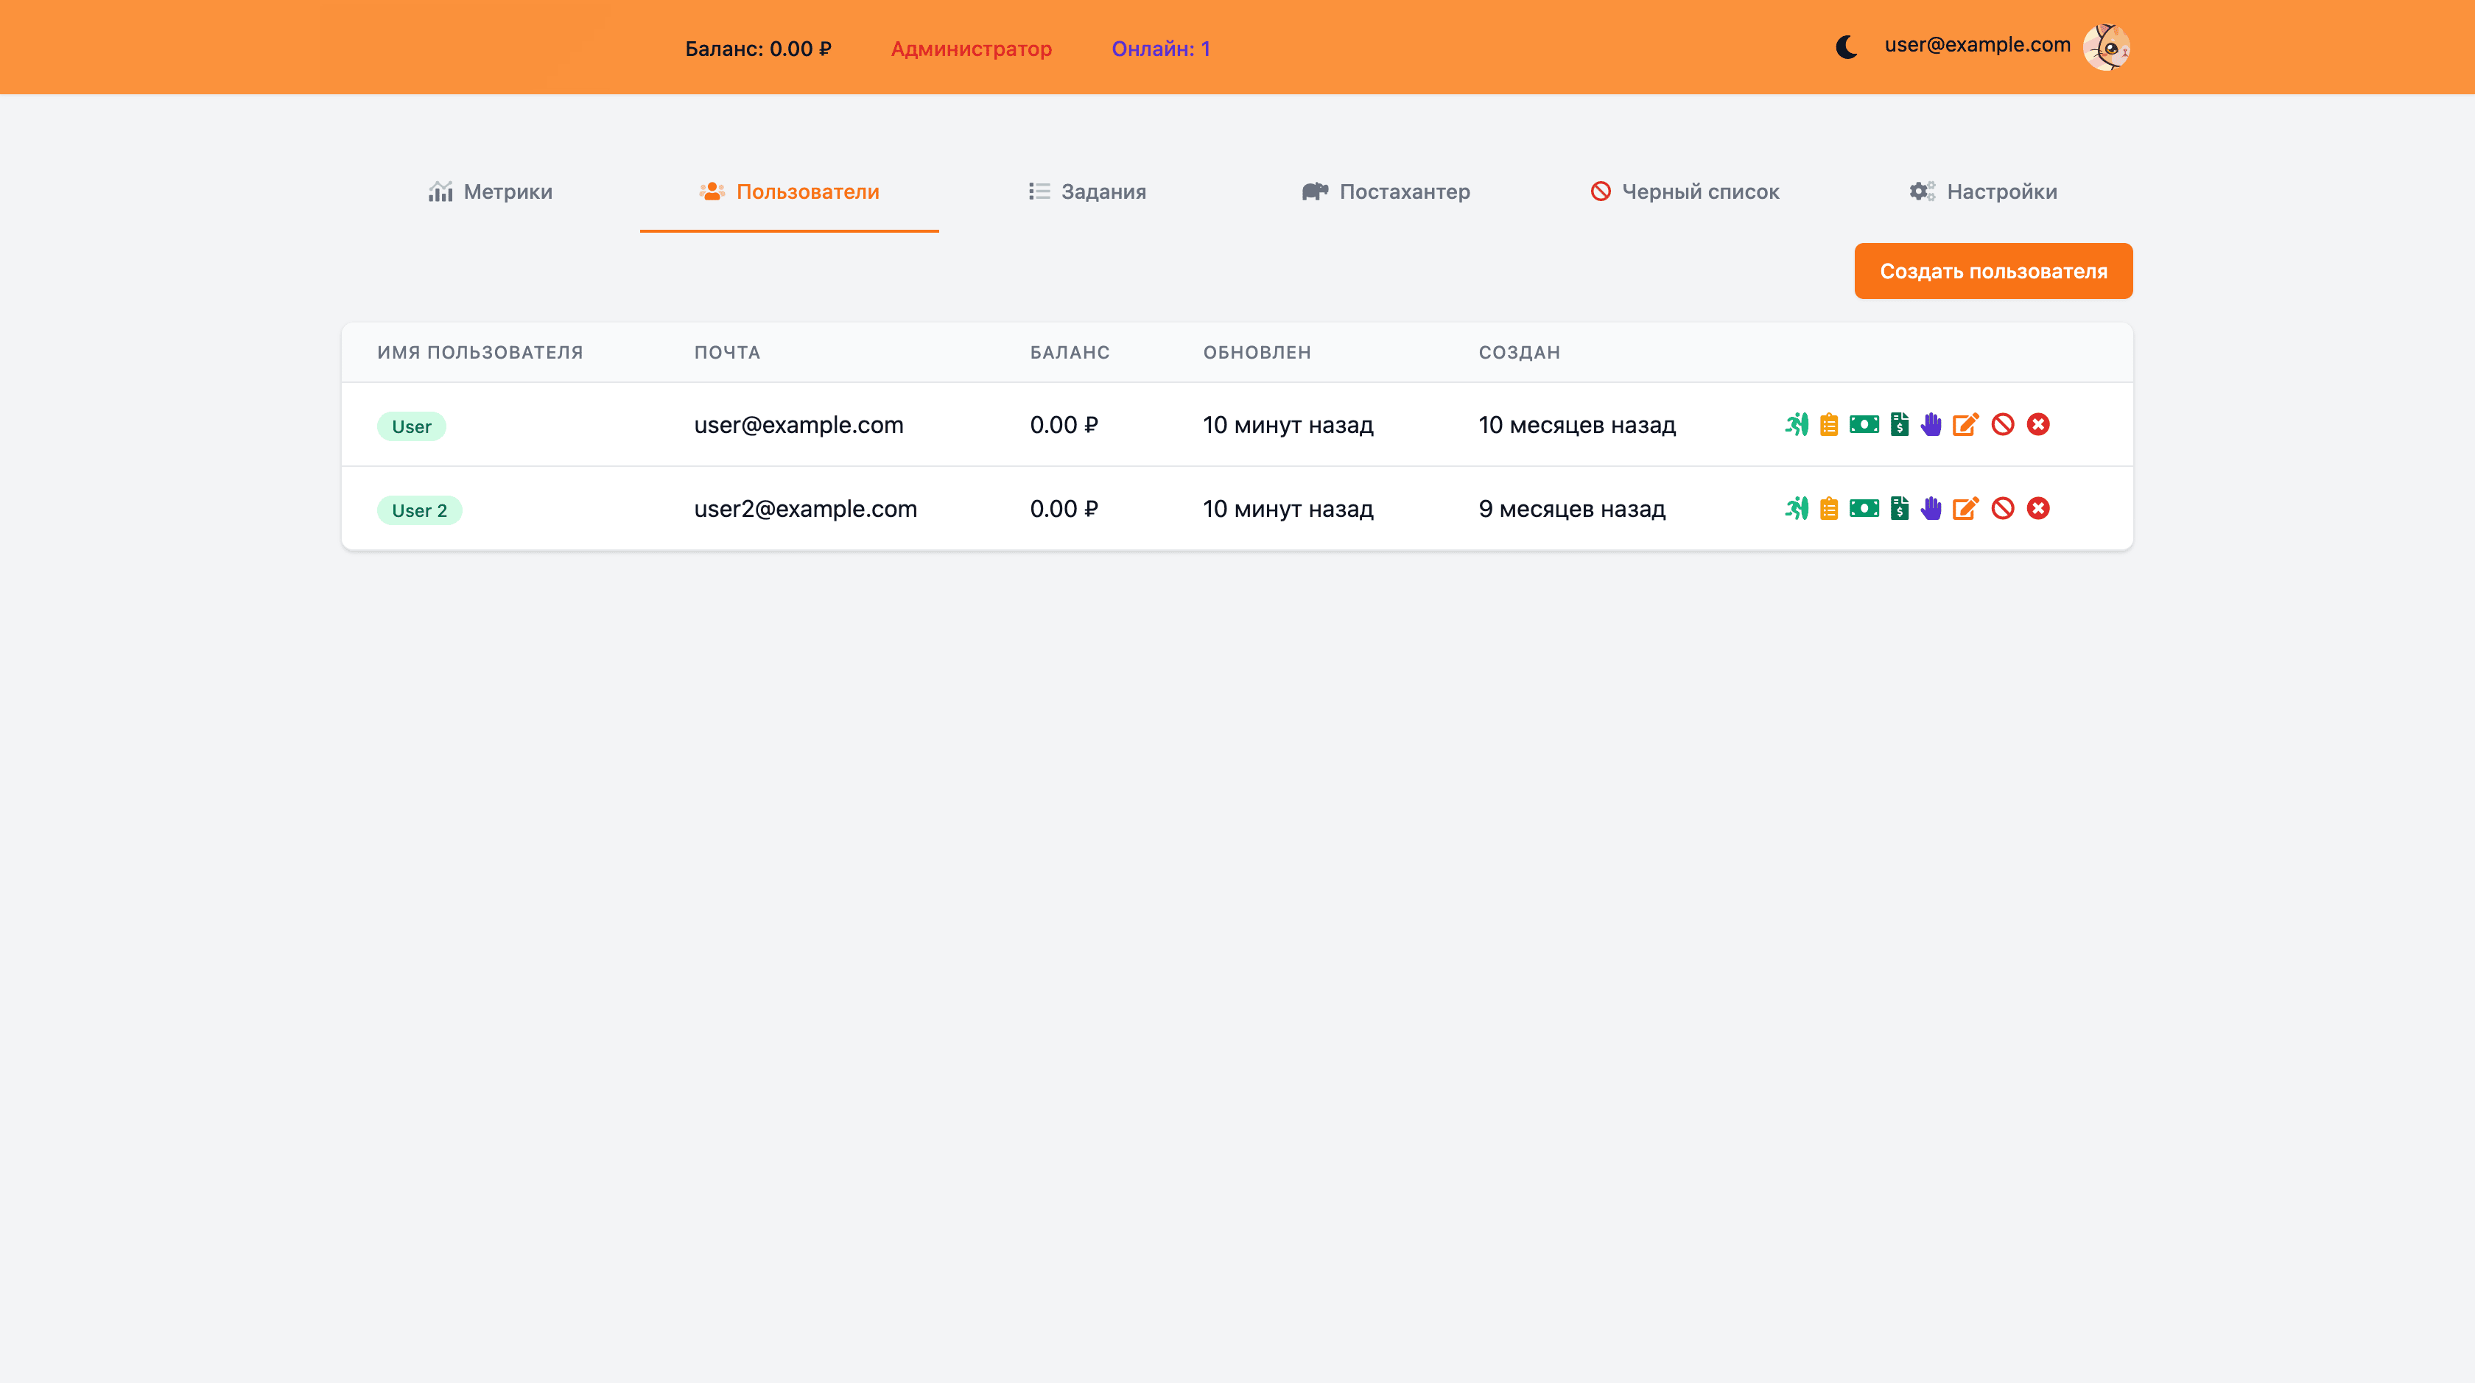2475x1383 pixels.
Task: Open the Черный список tab
Action: click(x=1685, y=191)
